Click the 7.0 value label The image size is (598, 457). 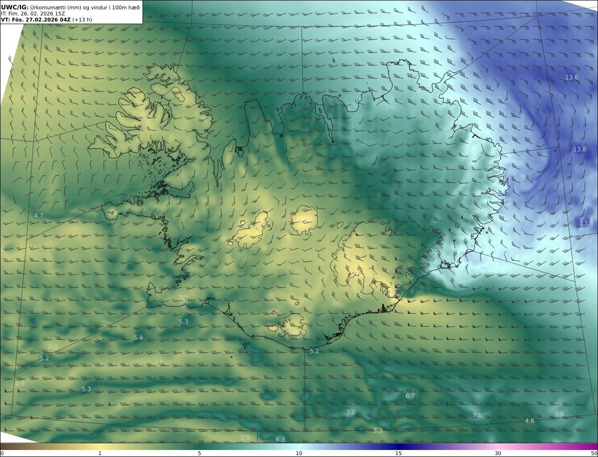pyautogui.click(x=351, y=413)
